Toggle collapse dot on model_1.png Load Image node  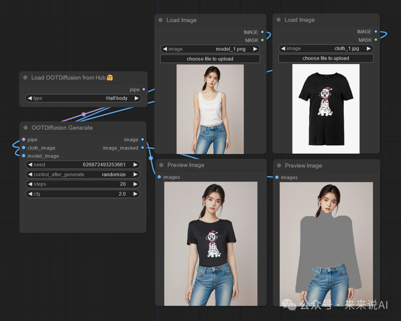[161, 20]
